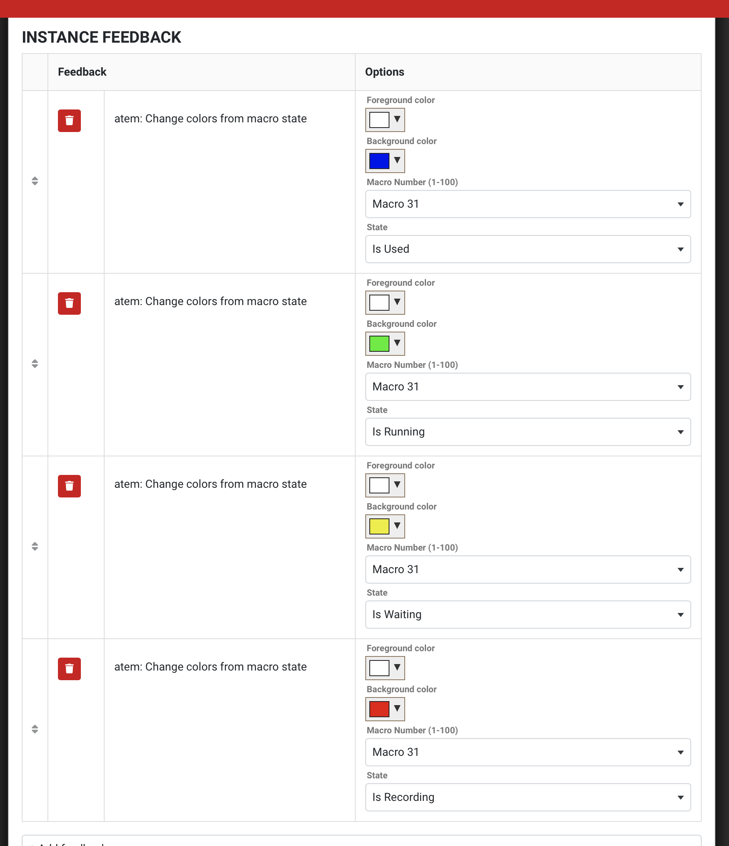Screen dimensions: 729x846
Task: Delete the "Is Waiting" macro feedback
Action: 69,486
